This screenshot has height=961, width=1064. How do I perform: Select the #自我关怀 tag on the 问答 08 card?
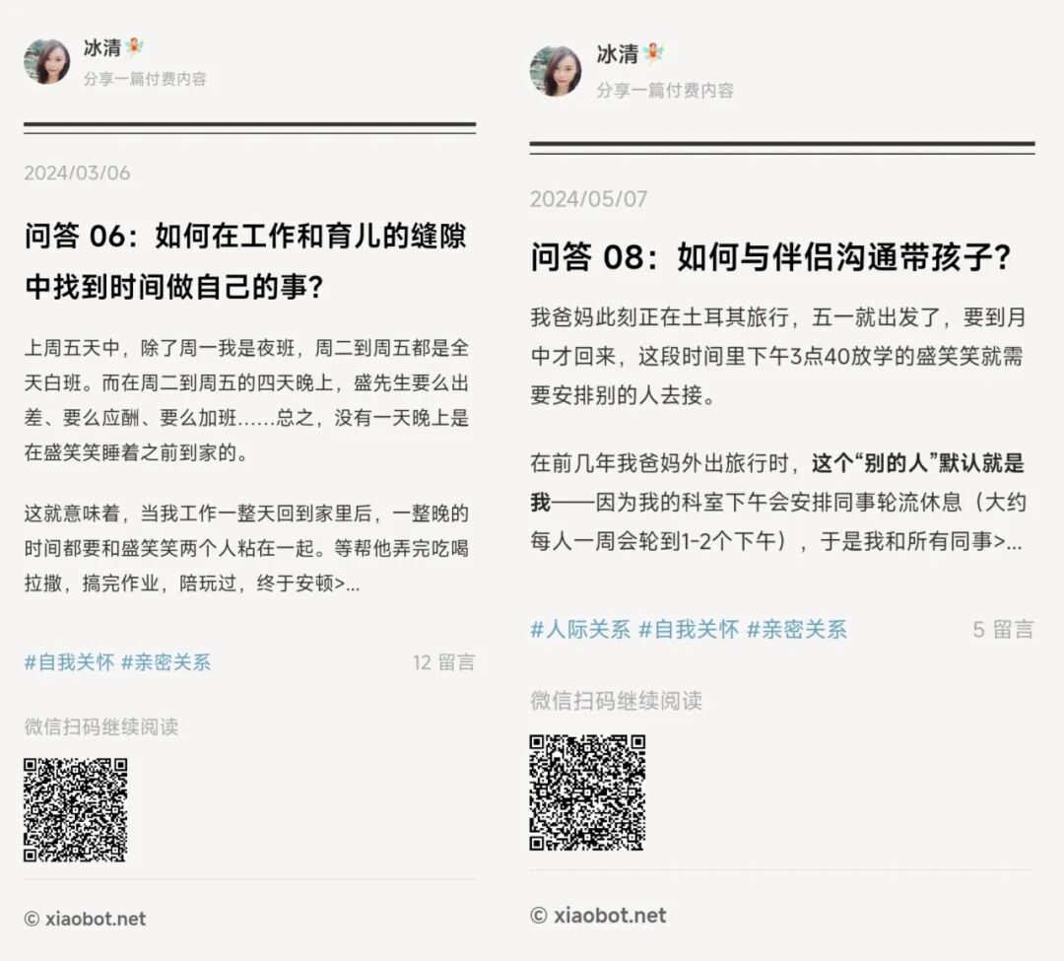(x=689, y=630)
